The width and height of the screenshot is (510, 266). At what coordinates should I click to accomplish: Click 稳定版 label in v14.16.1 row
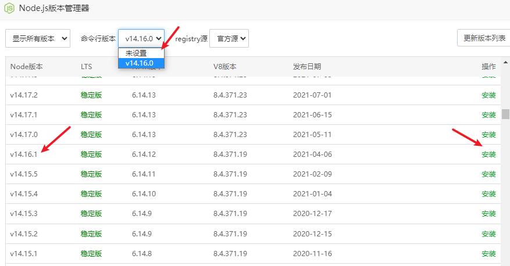(91, 154)
